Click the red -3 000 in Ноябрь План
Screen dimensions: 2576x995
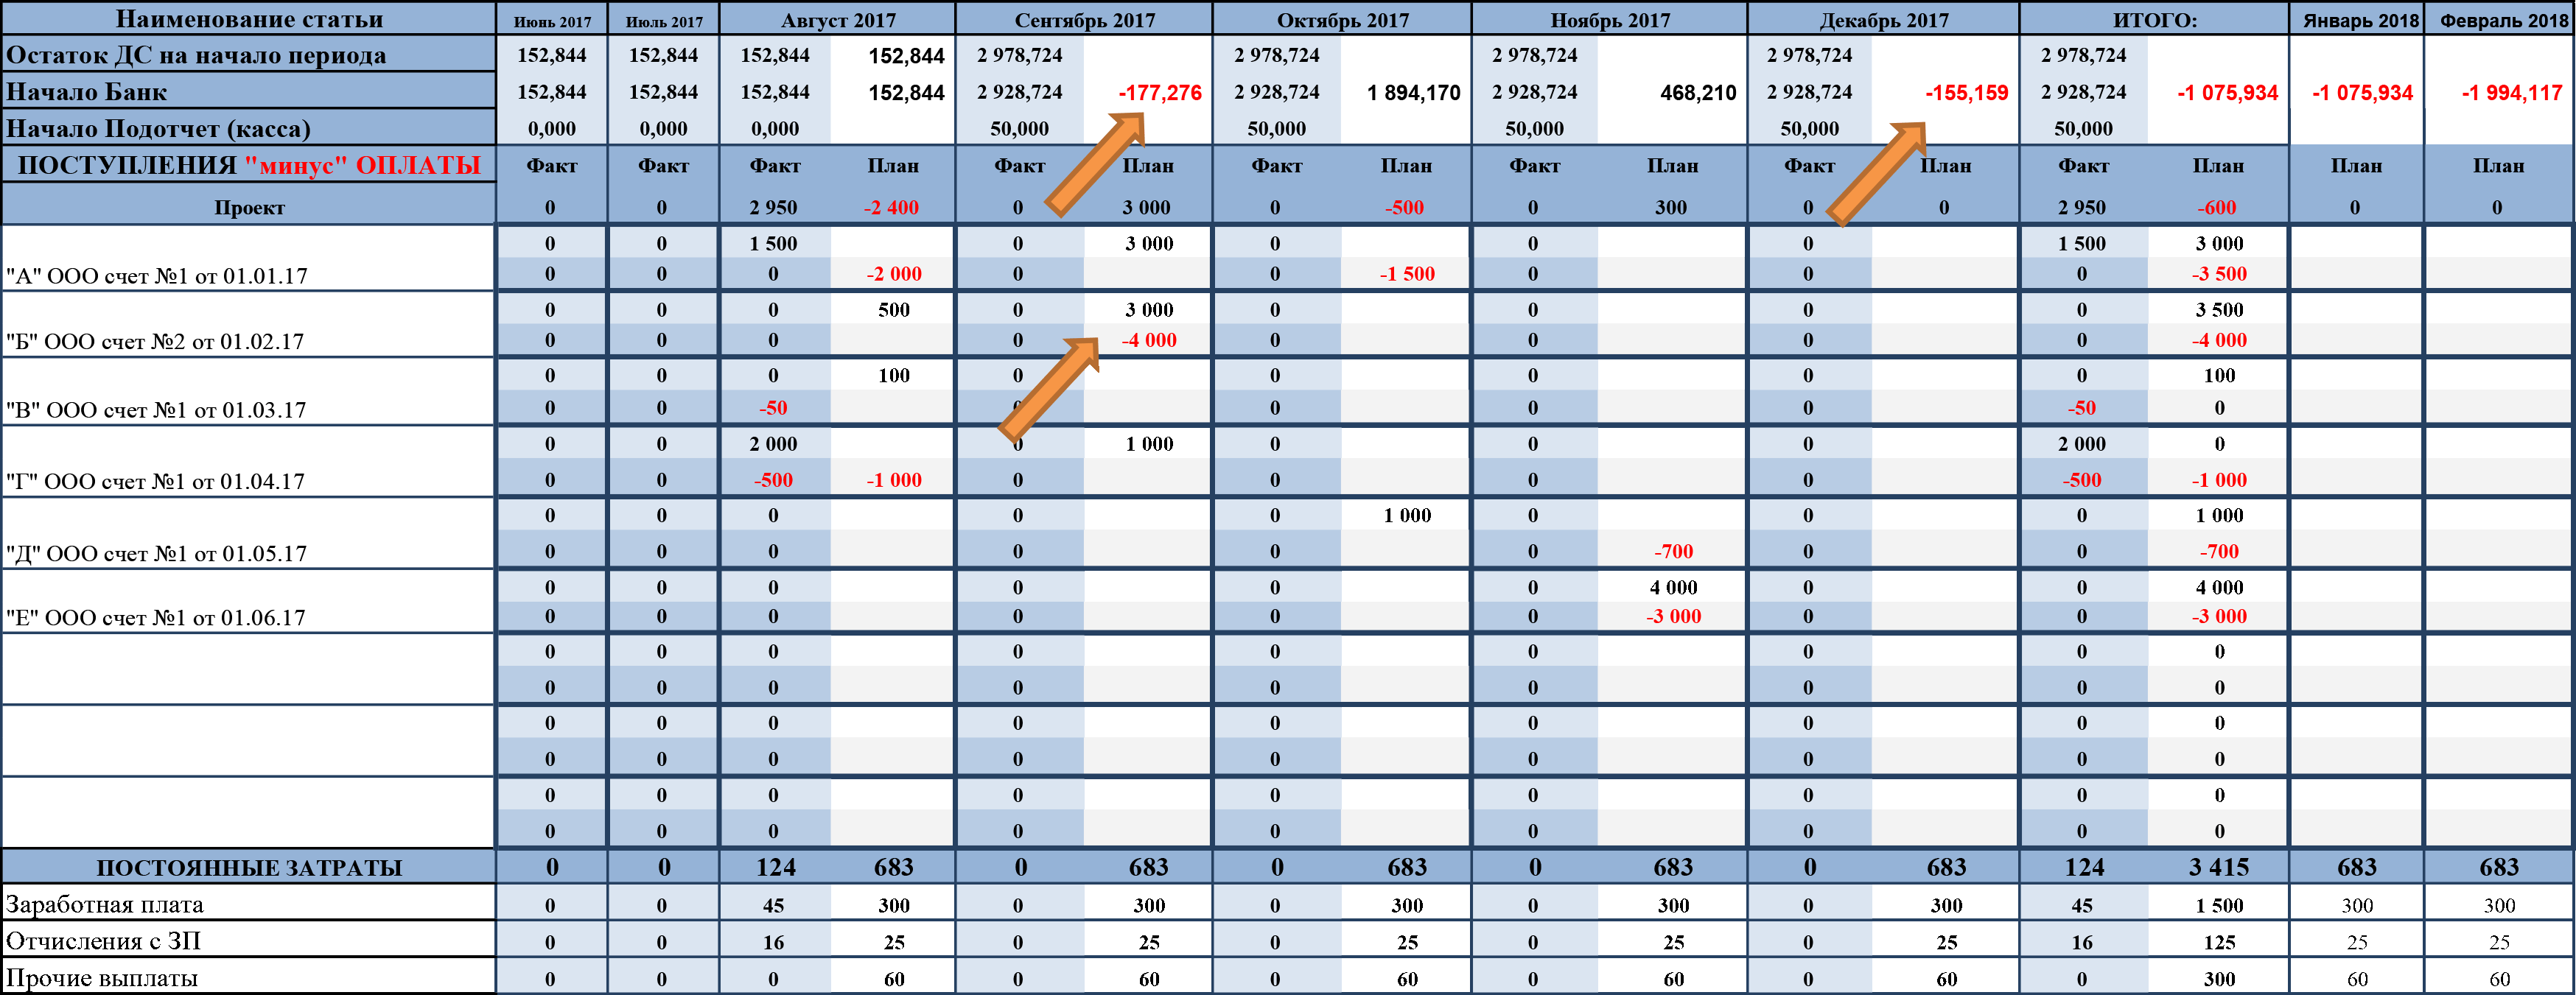[x=1673, y=616]
